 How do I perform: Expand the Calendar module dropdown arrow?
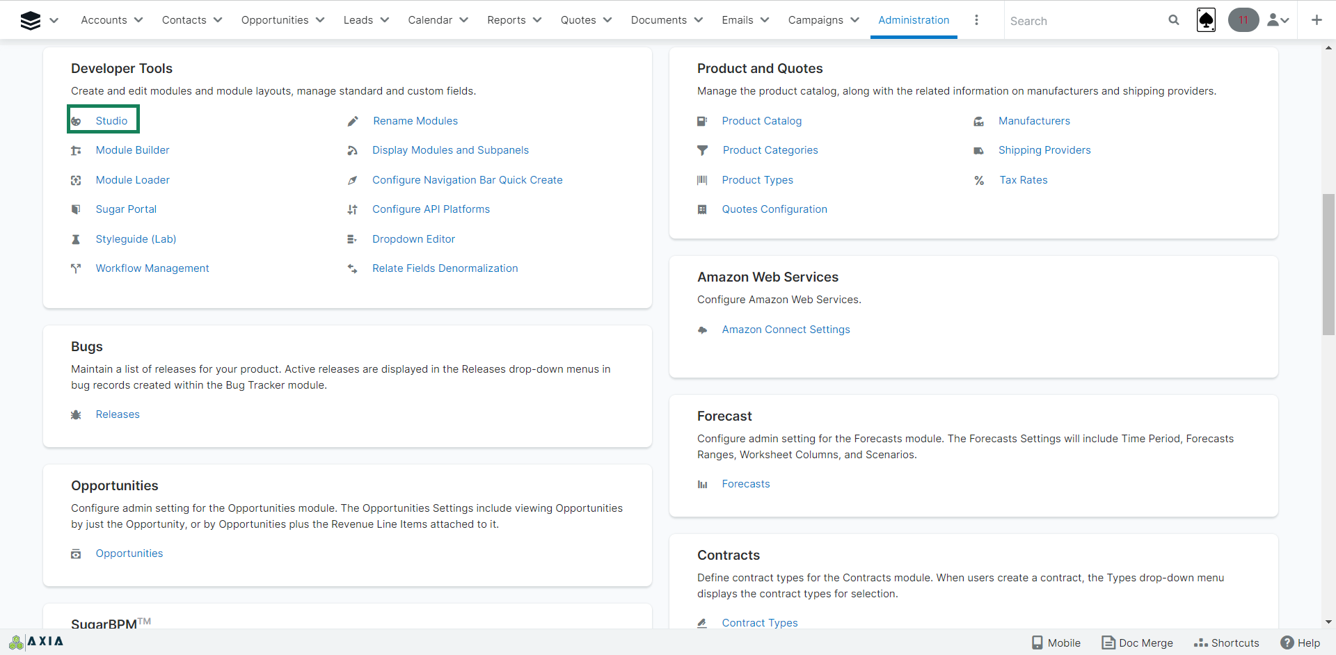[x=464, y=20]
